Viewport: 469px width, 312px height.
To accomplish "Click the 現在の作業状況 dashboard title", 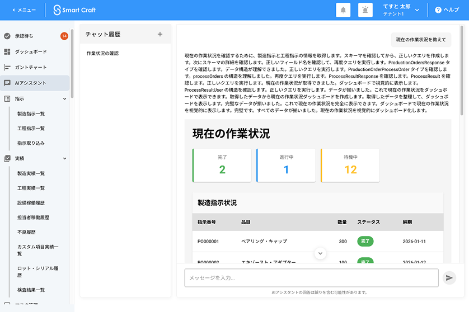I will 231,134.
